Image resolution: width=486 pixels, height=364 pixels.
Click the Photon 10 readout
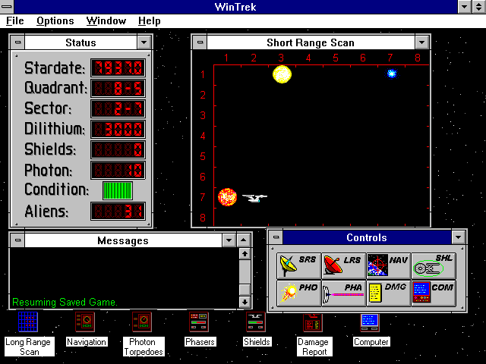click(x=118, y=170)
